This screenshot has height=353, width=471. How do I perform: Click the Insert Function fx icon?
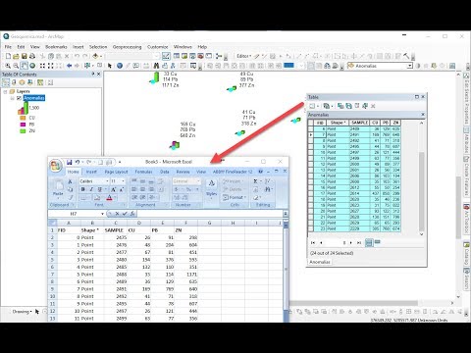[x=132, y=214]
